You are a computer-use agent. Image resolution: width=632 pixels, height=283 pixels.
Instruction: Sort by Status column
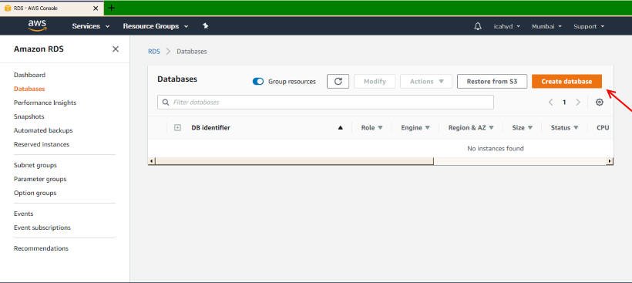[564, 128]
